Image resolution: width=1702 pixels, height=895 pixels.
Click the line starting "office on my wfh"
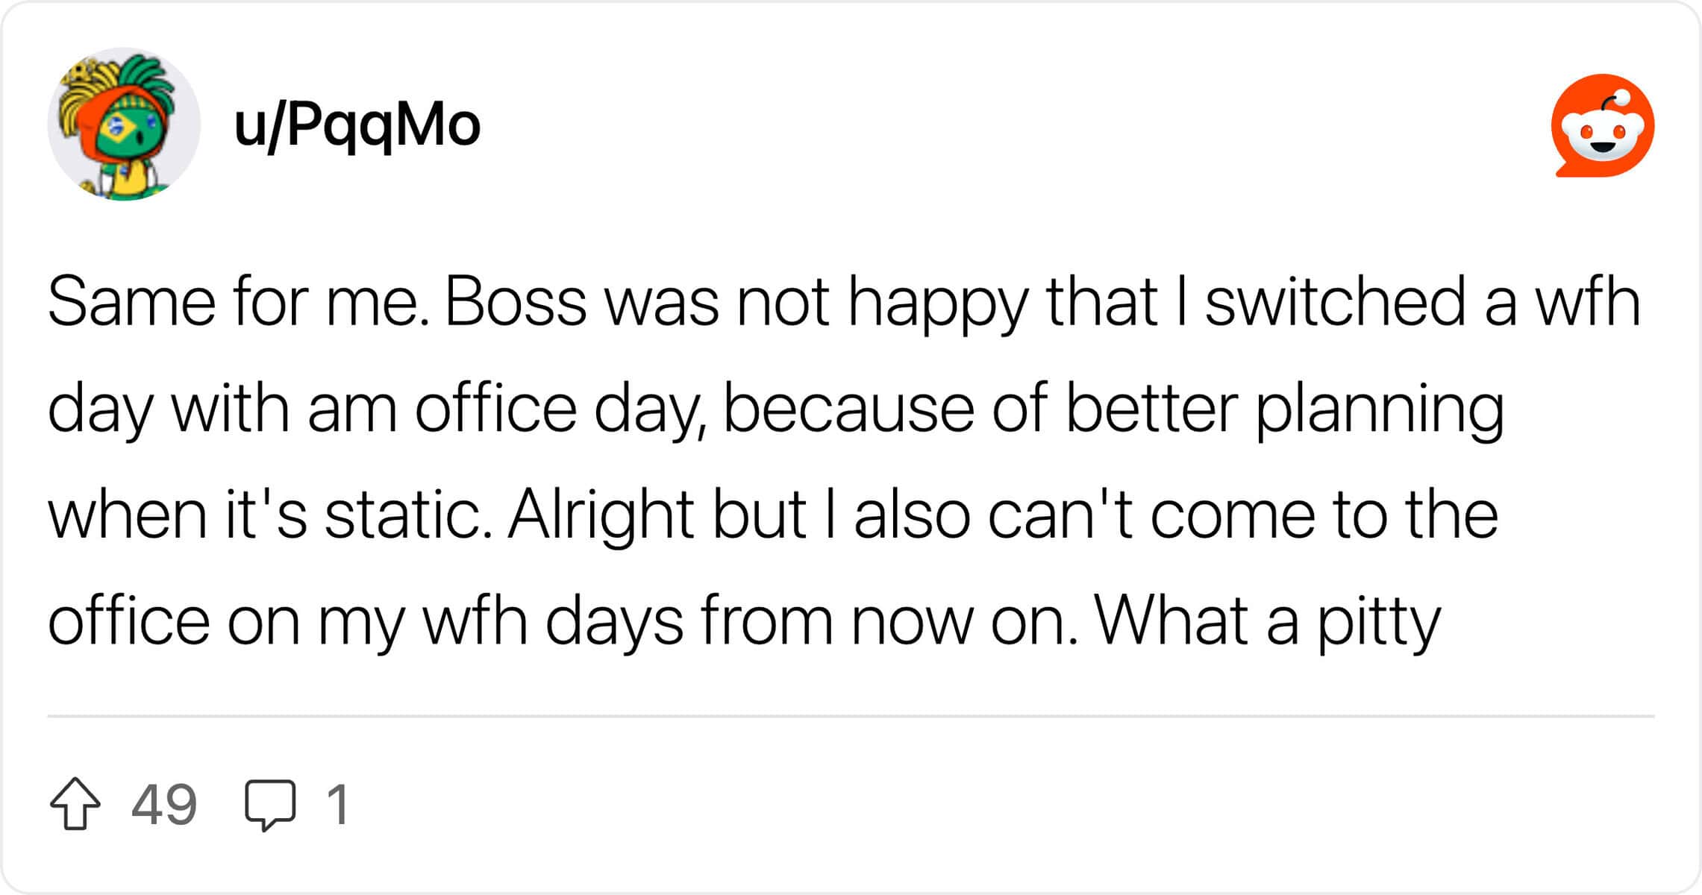click(x=744, y=622)
